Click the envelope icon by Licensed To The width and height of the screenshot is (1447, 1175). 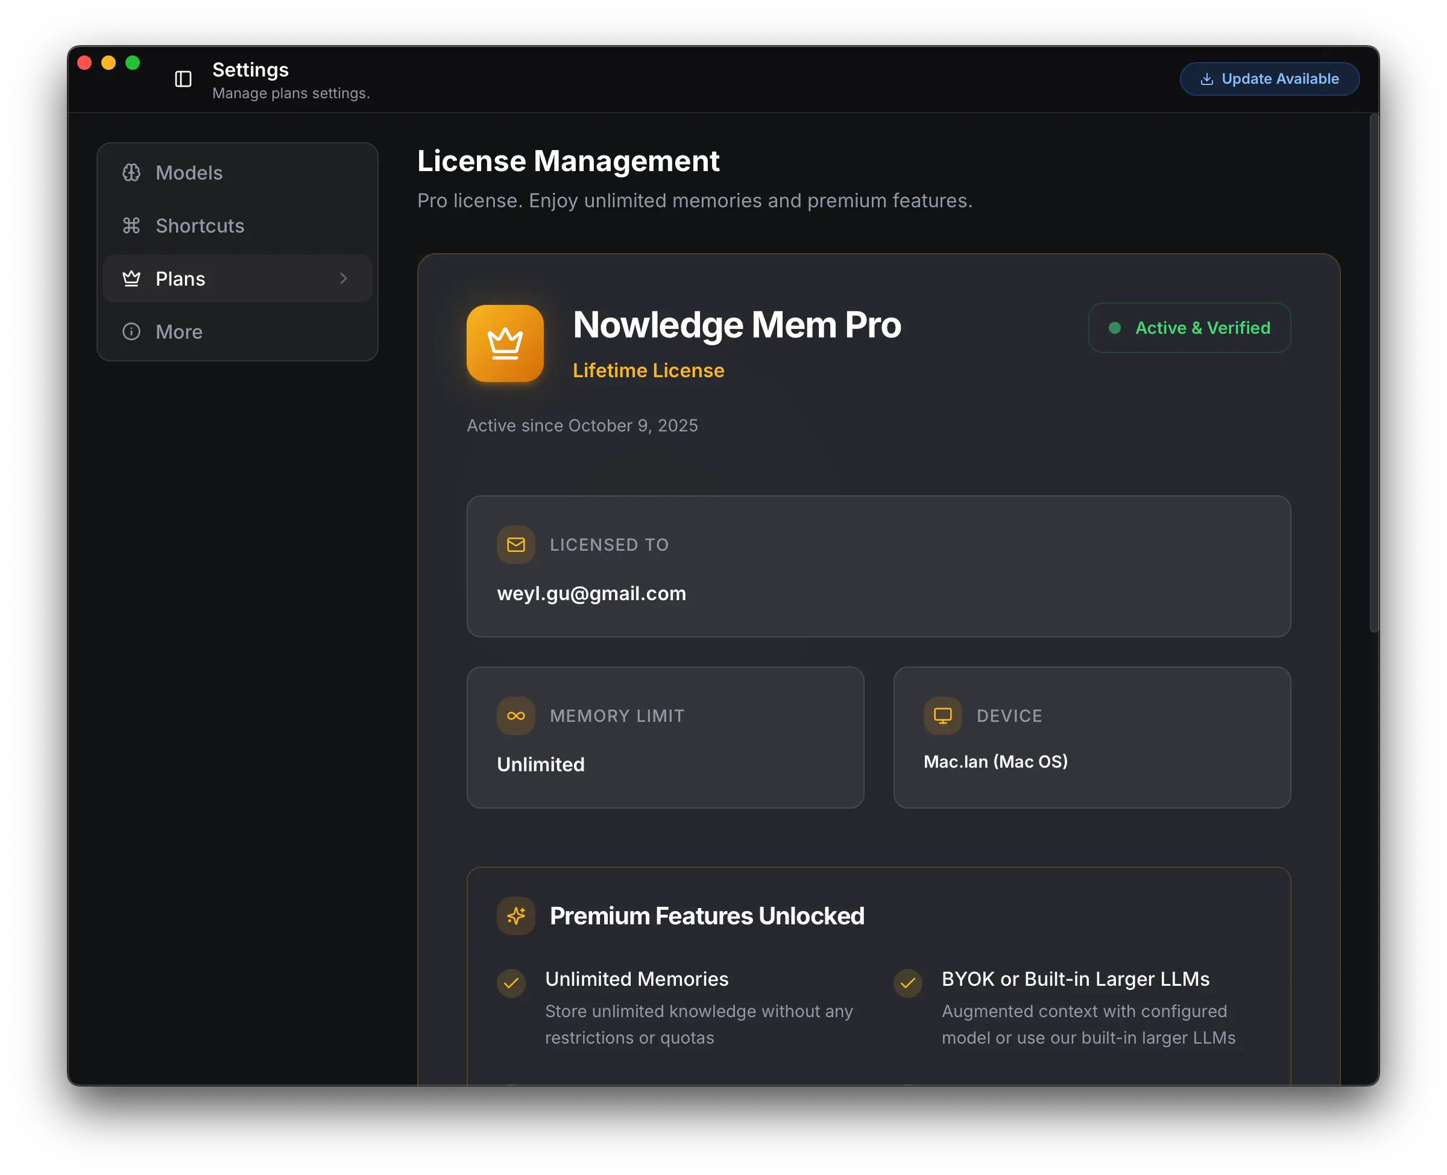pyautogui.click(x=515, y=545)
